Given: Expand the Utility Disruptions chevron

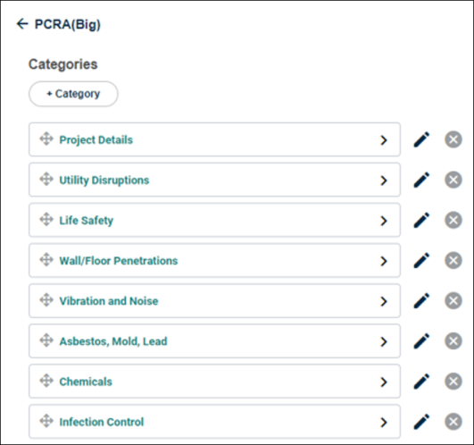Looking at the screenshot, I should [384, 181].
